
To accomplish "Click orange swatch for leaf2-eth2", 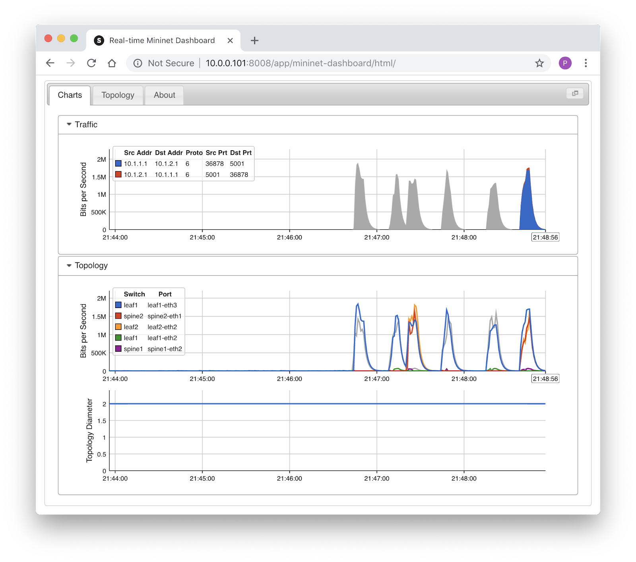I will pyautogui.click(x=118, y=327).
